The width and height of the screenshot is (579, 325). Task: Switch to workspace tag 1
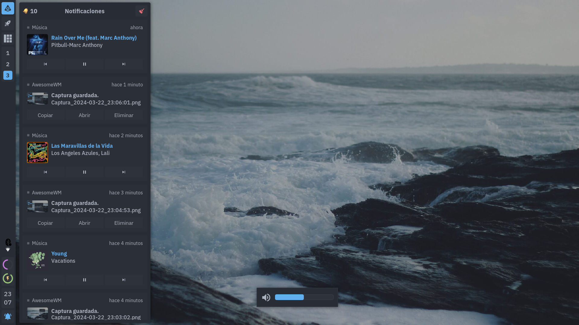click(x=8, y=53)
